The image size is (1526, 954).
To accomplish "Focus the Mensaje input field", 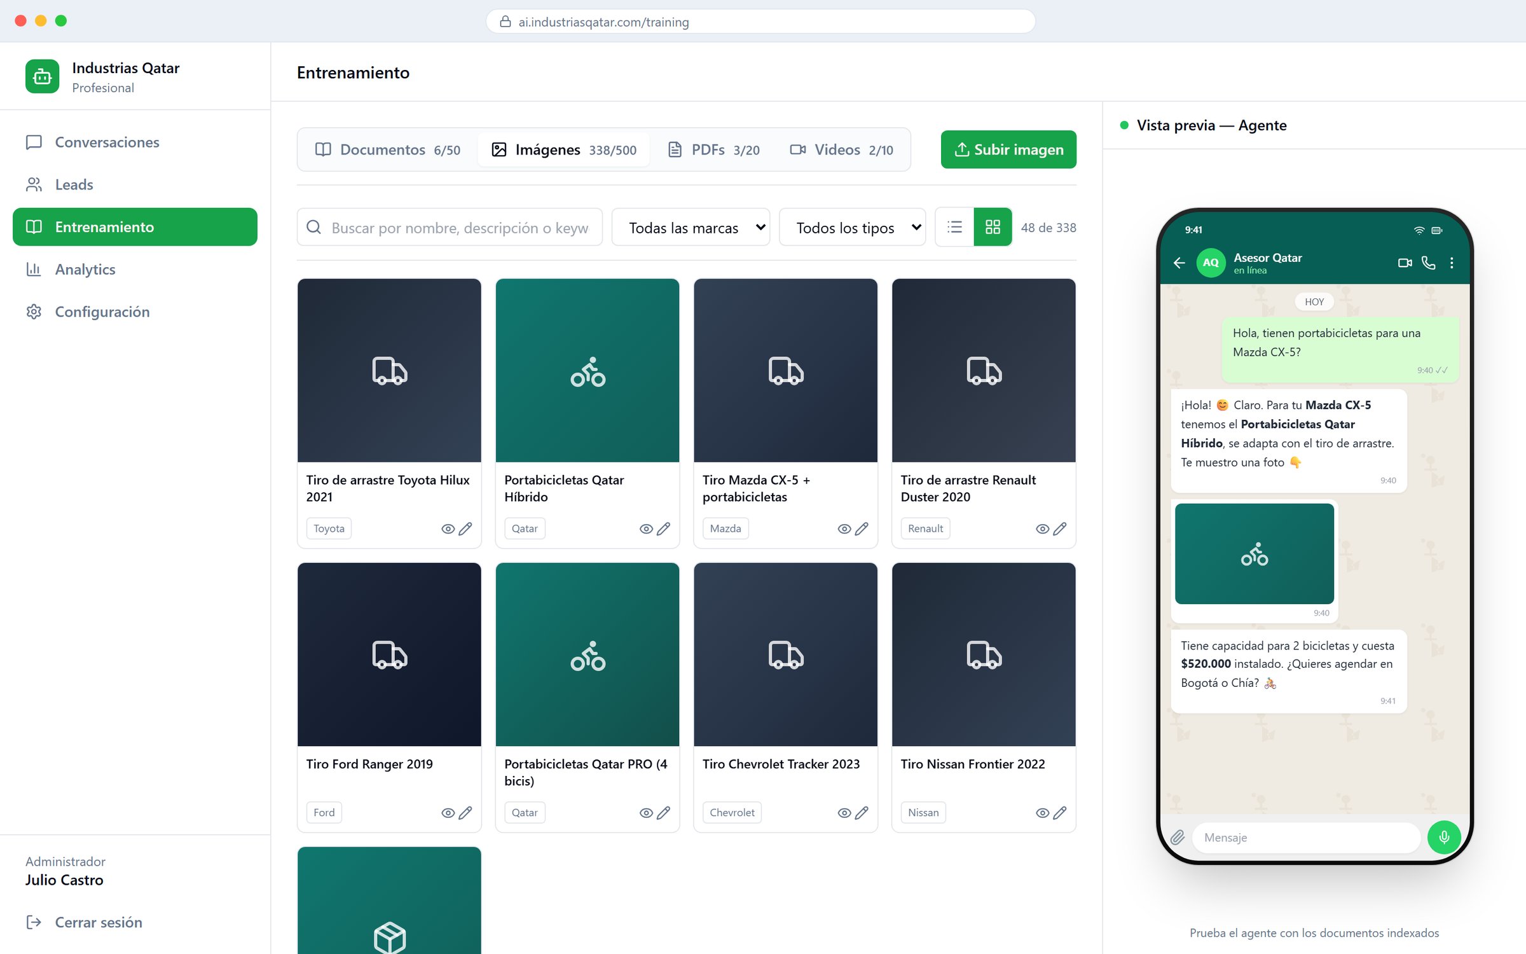I will coord(1306,838).
